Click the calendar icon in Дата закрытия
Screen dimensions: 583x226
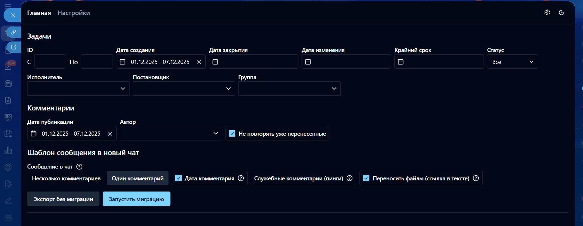pyautogui.click(x=215, y=62)
